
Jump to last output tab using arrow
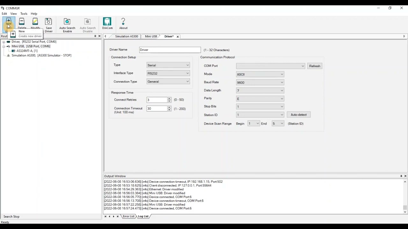118,216
